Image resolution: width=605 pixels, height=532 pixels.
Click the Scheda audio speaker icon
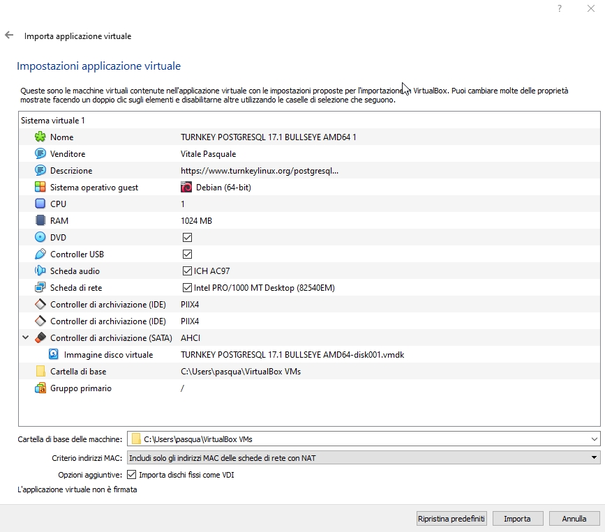tap(40, 271)
